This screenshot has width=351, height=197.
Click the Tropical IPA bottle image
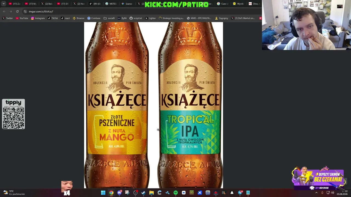pos(190,105)
